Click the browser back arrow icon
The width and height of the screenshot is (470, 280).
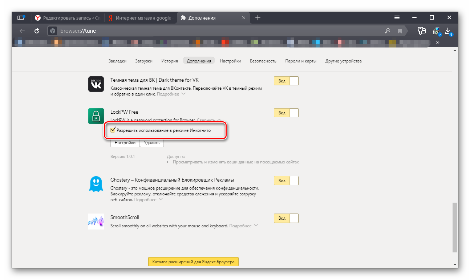tap(22, 31)
